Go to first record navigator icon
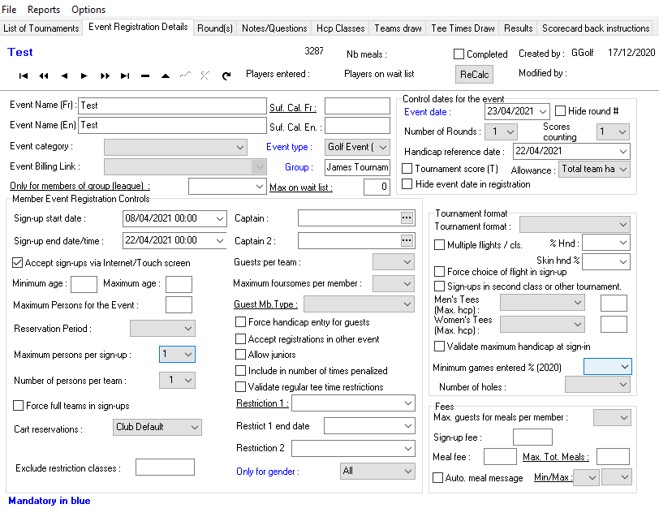This screenshot has height=517, width=659. tap(24, 75)
